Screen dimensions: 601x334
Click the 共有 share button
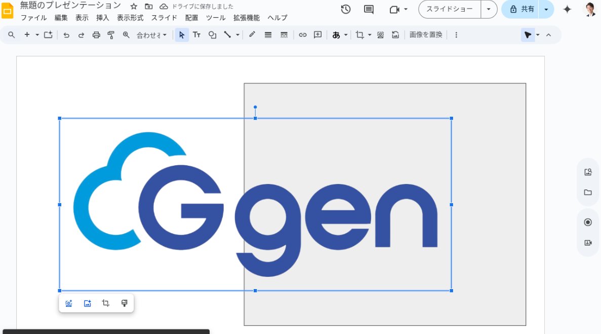tap(522, 9)
